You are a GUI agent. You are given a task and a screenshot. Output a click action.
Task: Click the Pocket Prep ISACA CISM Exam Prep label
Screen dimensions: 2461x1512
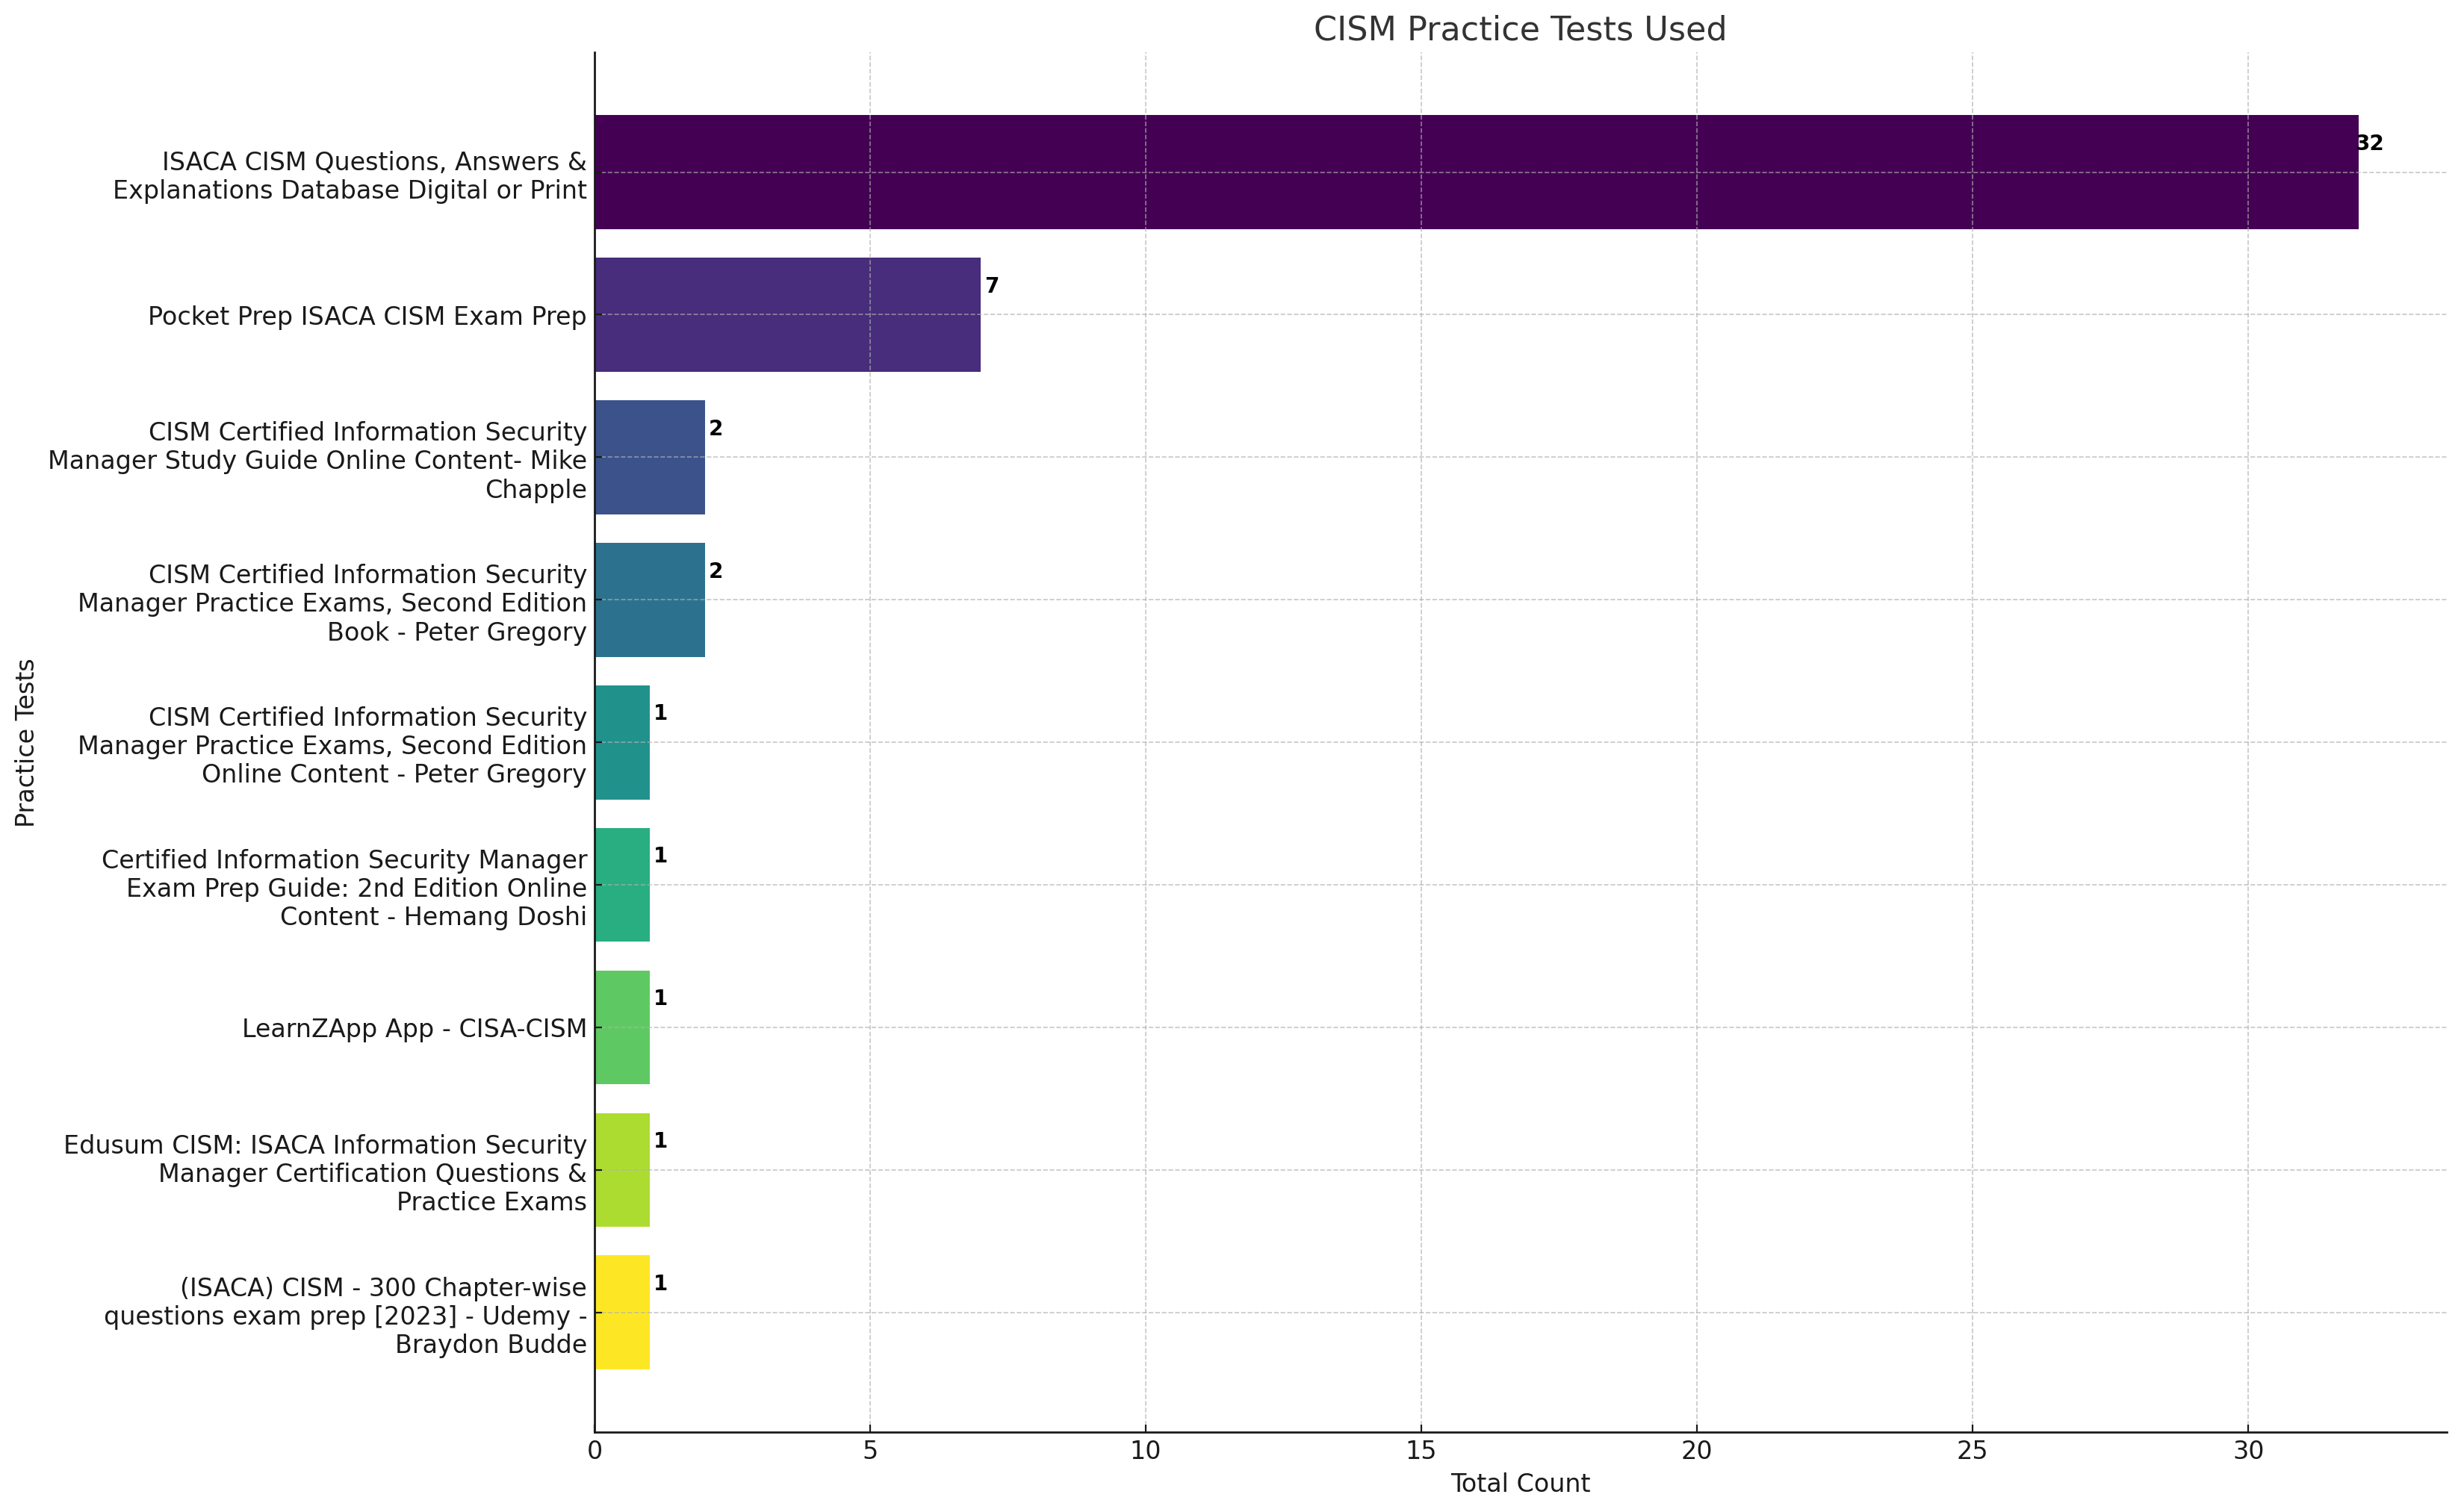point(367,316)
